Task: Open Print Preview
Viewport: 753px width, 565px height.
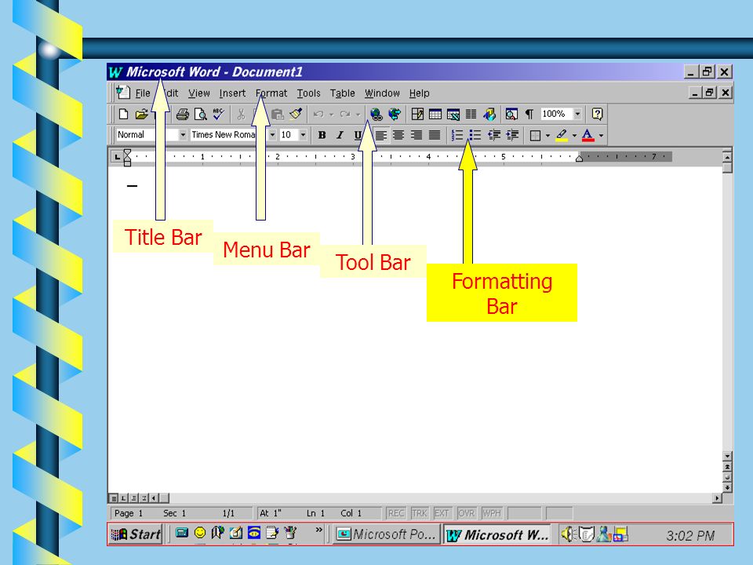Action: [200, 114]
